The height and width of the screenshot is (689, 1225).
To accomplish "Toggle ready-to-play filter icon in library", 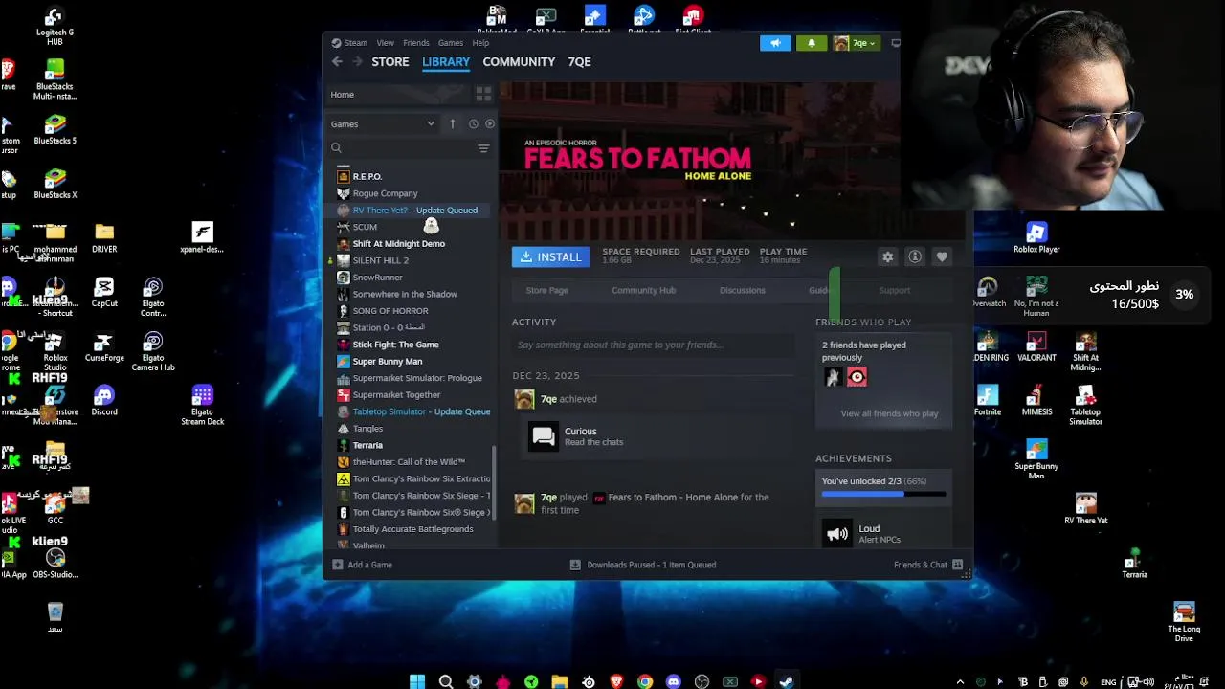I will point(490,123).
